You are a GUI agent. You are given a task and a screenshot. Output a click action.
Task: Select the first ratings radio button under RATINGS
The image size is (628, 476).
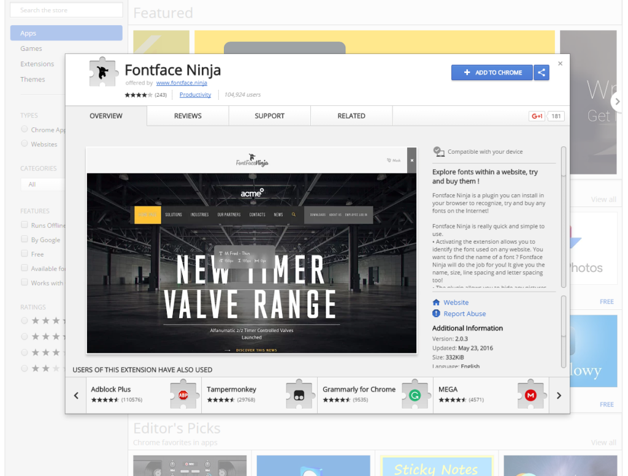tap(25, 320)
